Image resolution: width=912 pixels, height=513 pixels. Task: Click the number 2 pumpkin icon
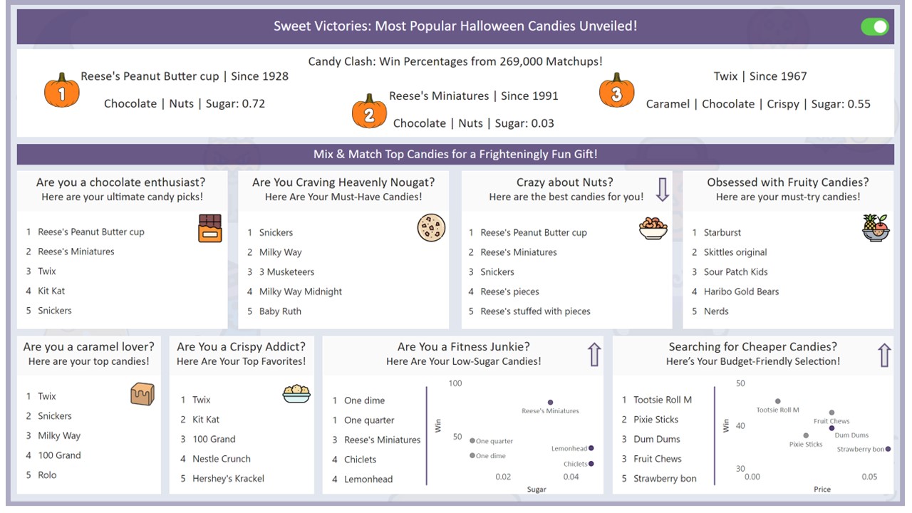[369, 111]
